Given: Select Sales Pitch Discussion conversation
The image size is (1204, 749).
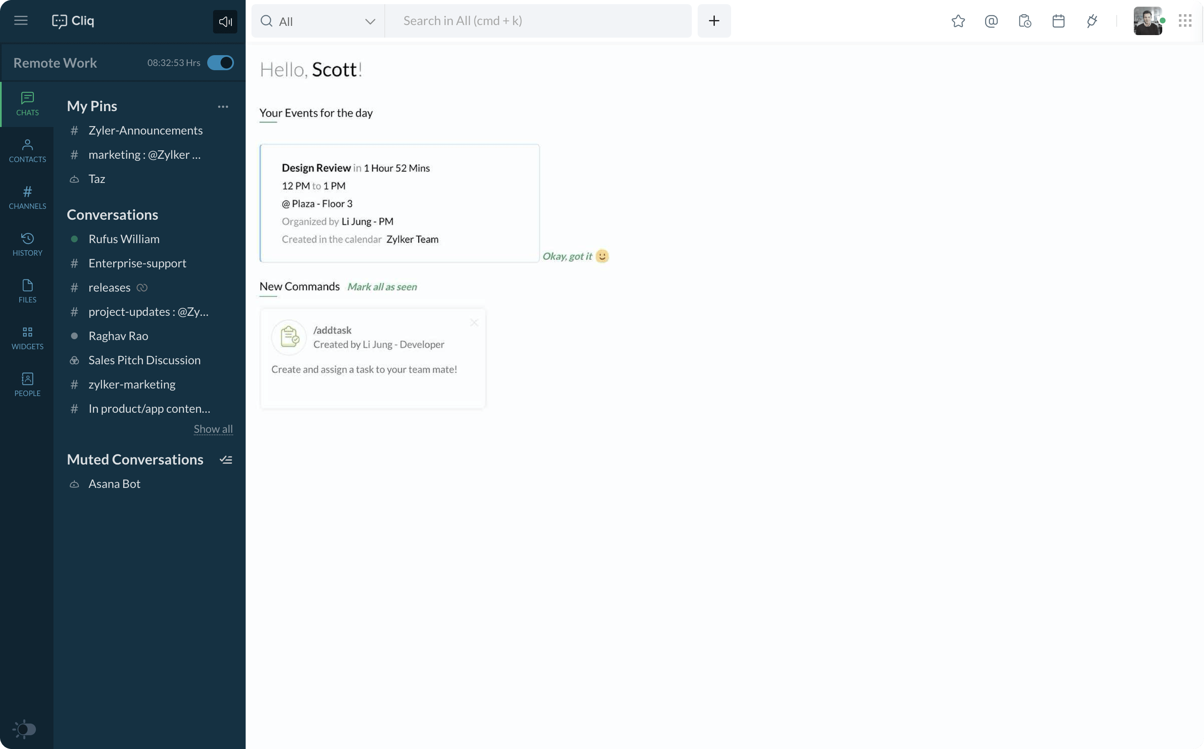Looking at the screenshot, I should [144, 360].
